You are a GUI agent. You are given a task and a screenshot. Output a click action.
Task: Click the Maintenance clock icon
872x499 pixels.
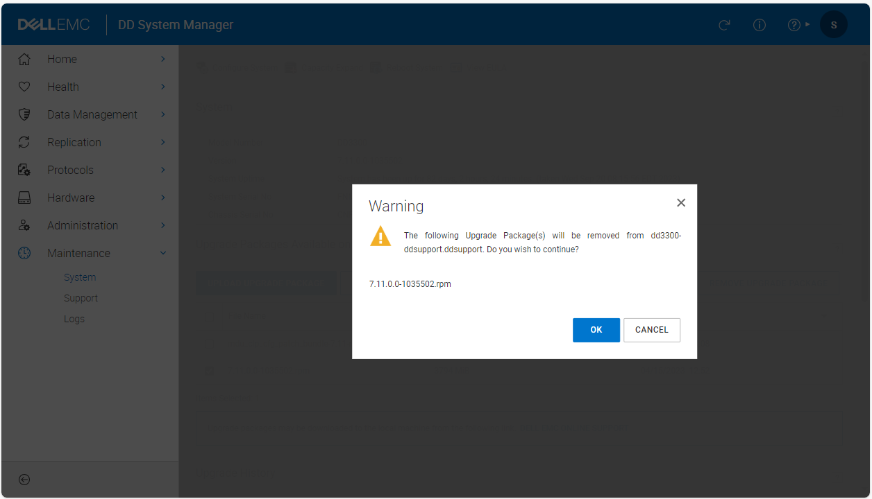click(25, 253)
